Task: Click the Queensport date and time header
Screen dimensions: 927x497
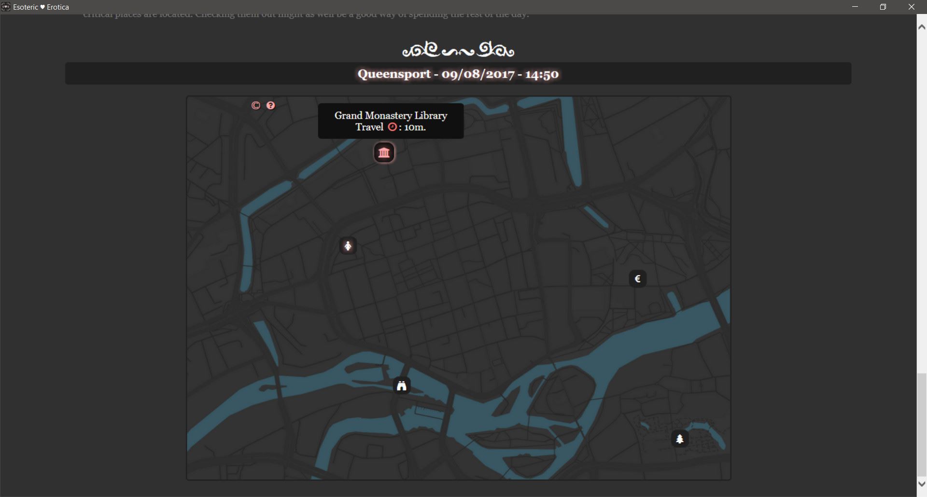Action: pos(458,74)
